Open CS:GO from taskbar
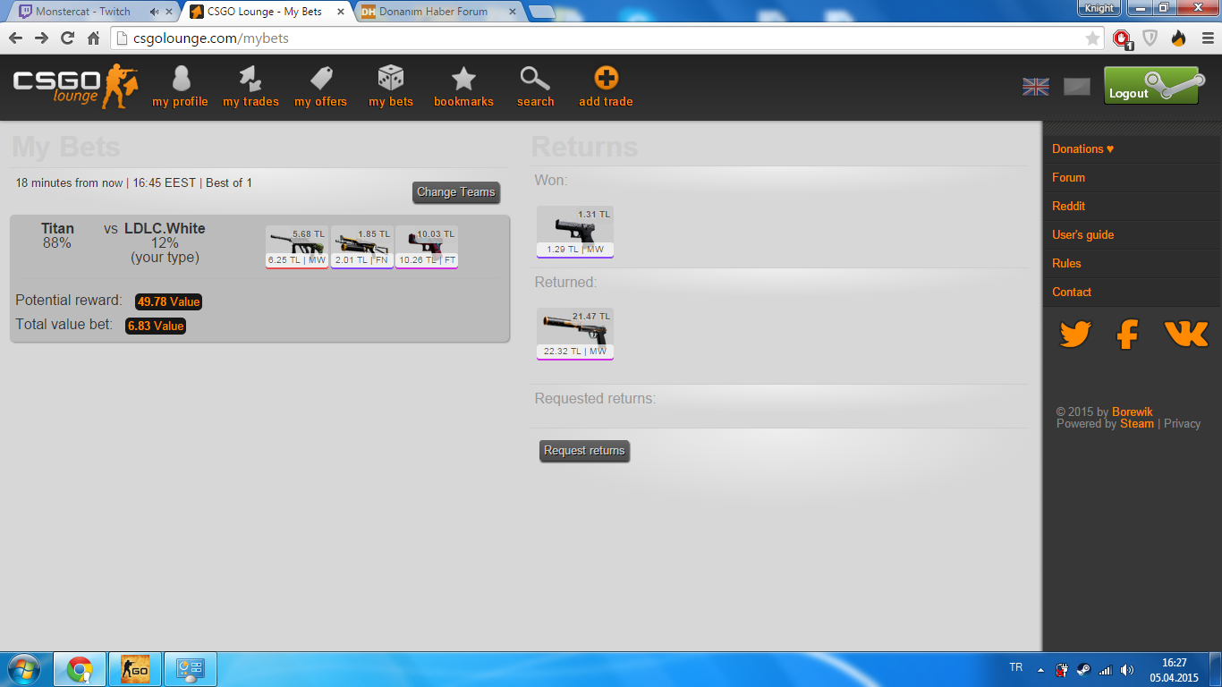 point(135,669)
